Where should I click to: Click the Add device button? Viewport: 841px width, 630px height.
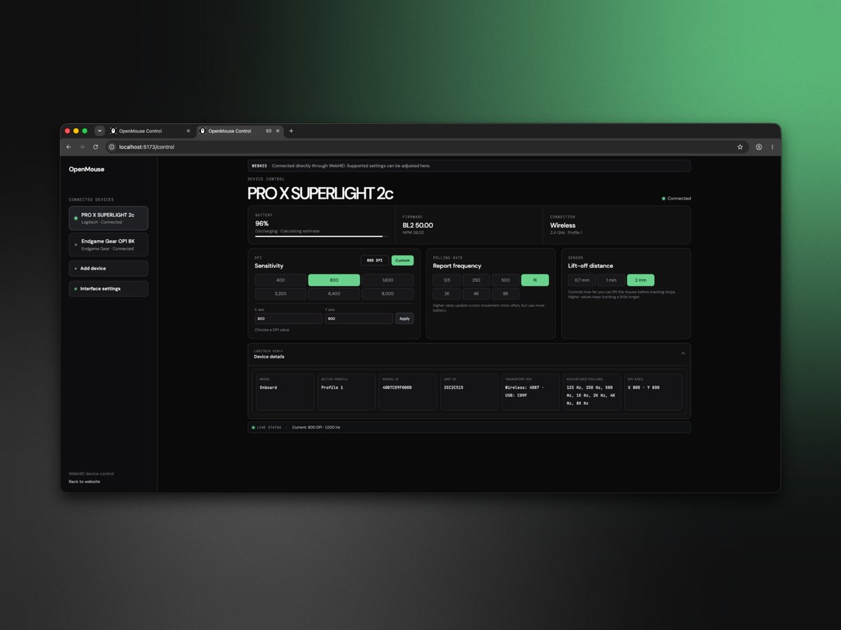(x=109, y=269)
